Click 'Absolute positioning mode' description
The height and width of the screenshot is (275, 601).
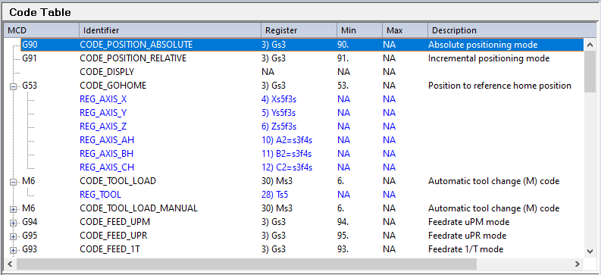coord(483,45)
